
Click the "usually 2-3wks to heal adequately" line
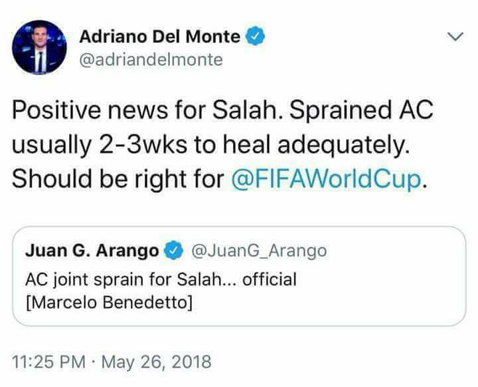[212, 146]
